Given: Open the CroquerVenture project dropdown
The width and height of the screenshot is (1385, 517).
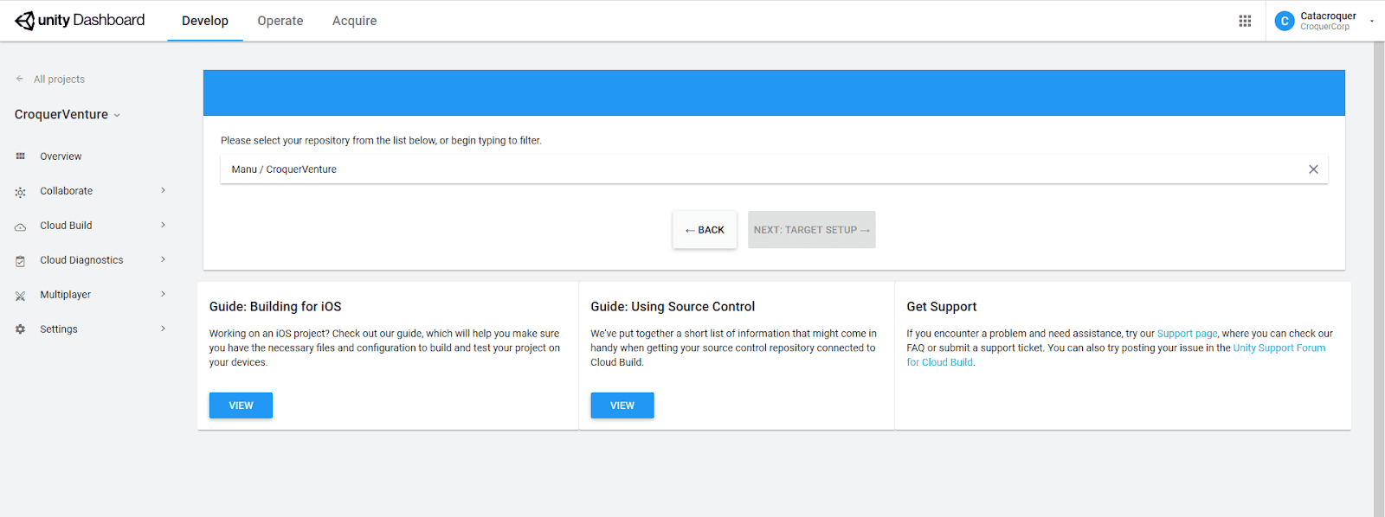Looking at the screenshot, I should [68, 114].
